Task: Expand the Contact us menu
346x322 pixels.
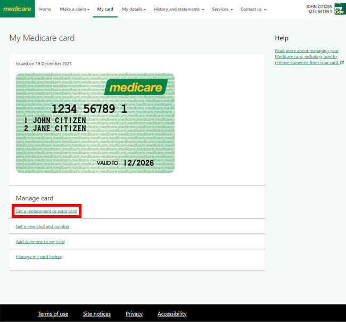Action: click(x=253, y=9)
